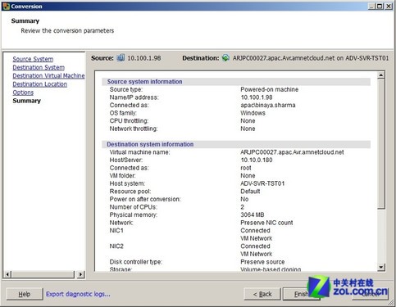Viewport: 396px width, 307px height.
Task: Select the 'Windows' OS family value
Action: 253,113
